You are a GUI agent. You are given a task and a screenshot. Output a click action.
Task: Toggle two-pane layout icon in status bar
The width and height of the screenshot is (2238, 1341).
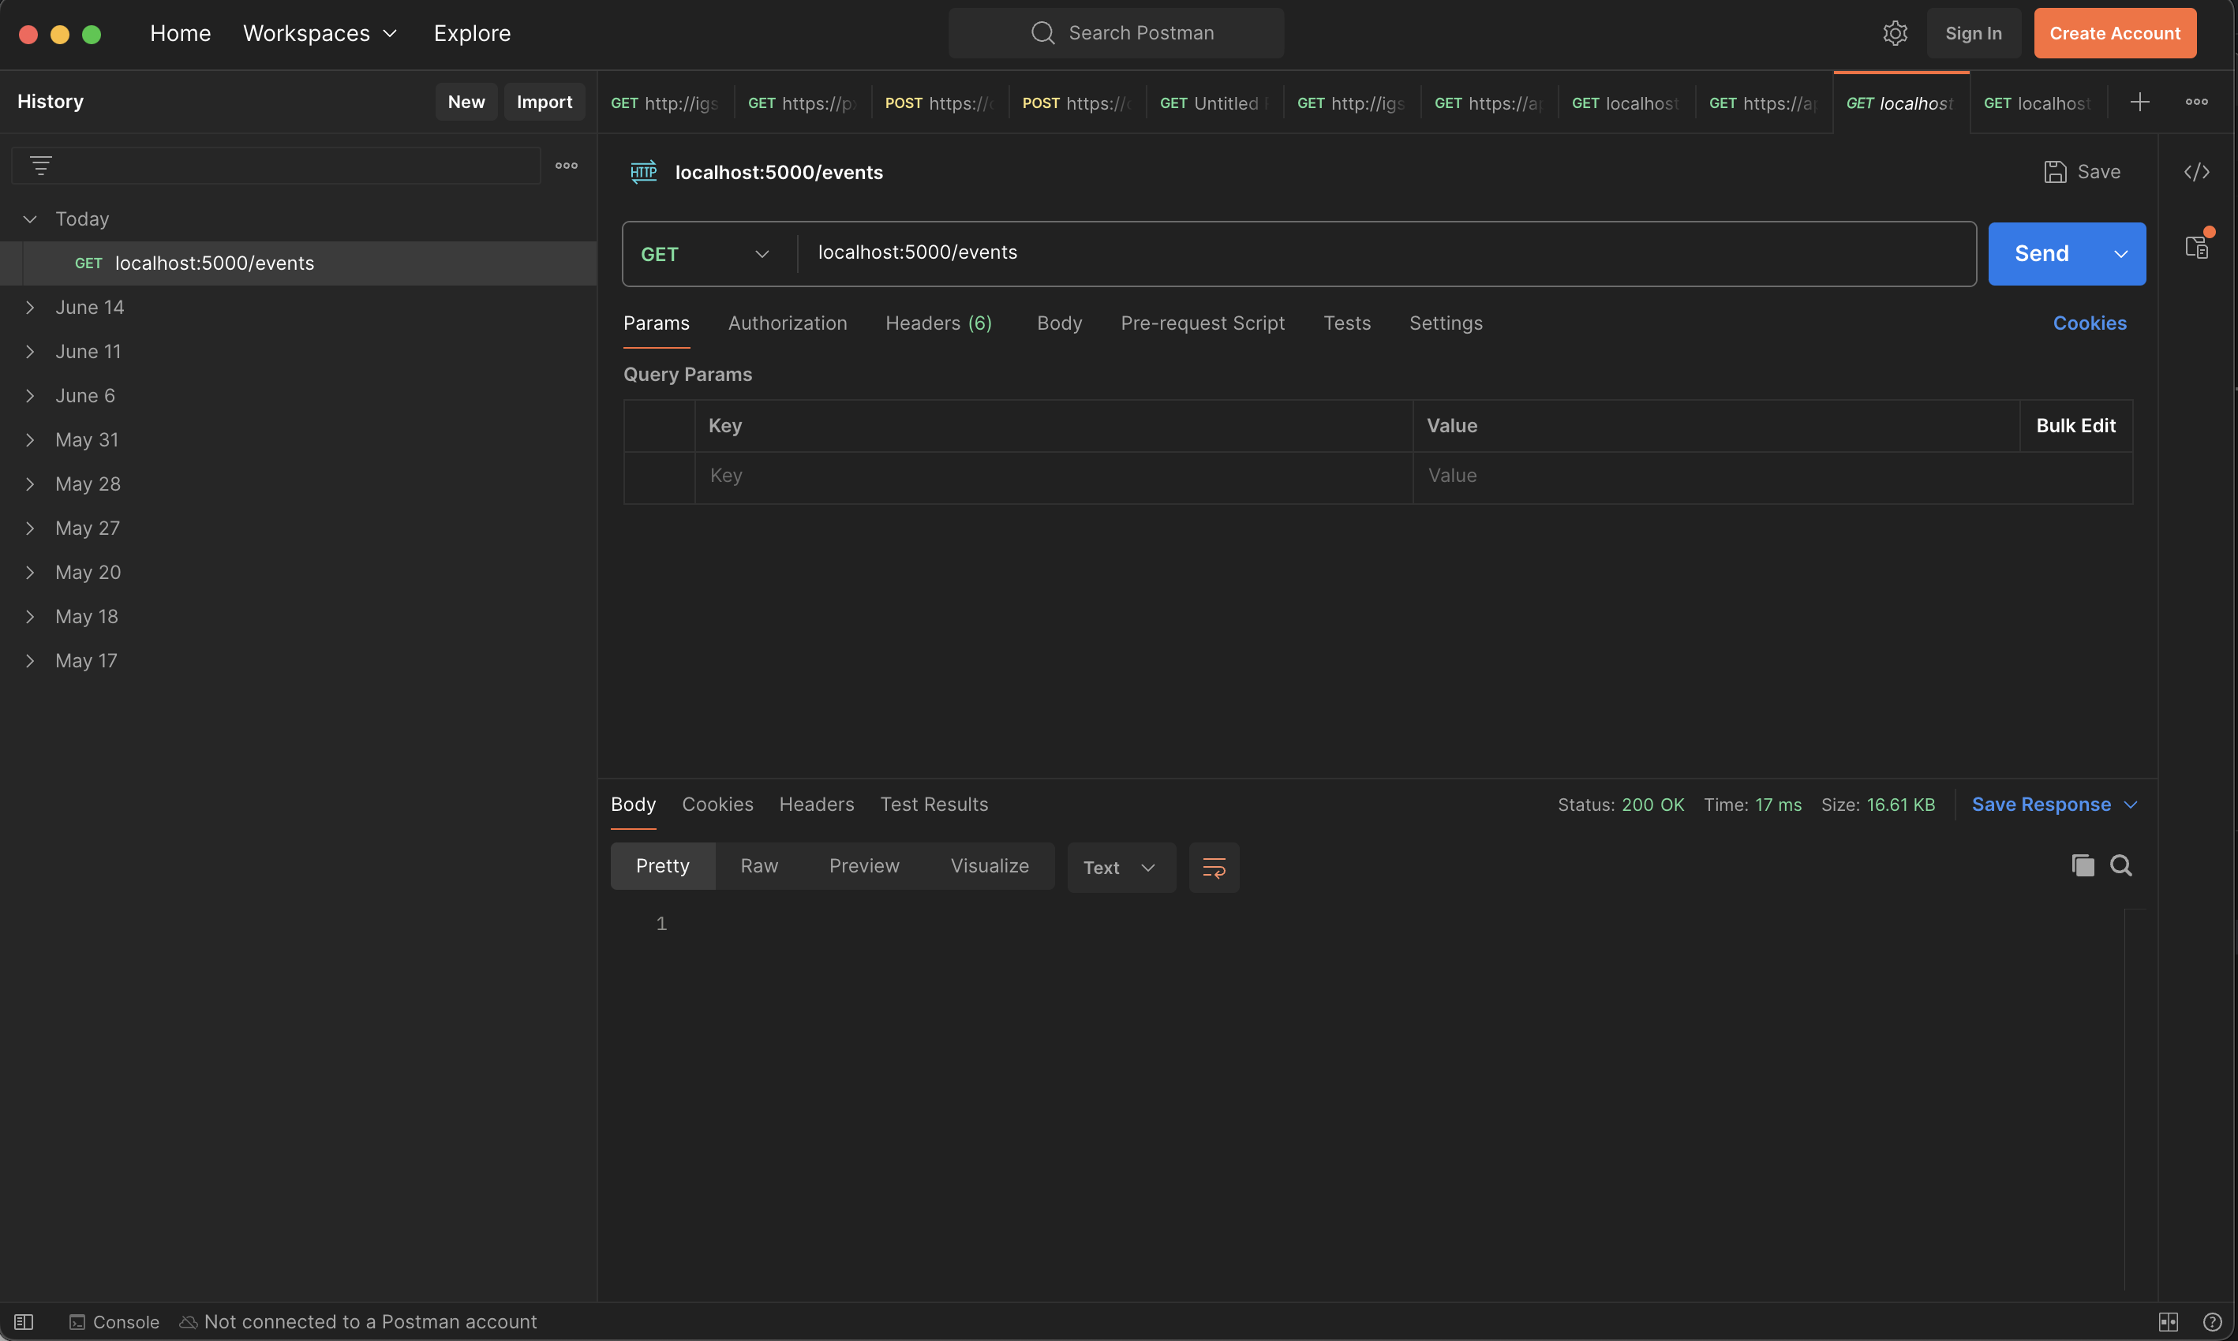(2169, 1322)
